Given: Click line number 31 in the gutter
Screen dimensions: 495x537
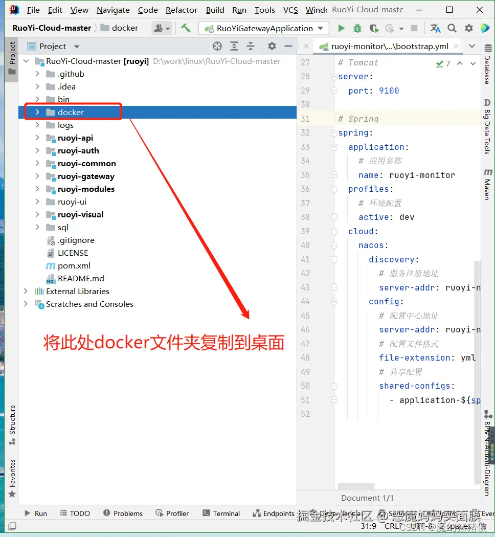Looking at the screenshot, I should [x=305, y=119].
